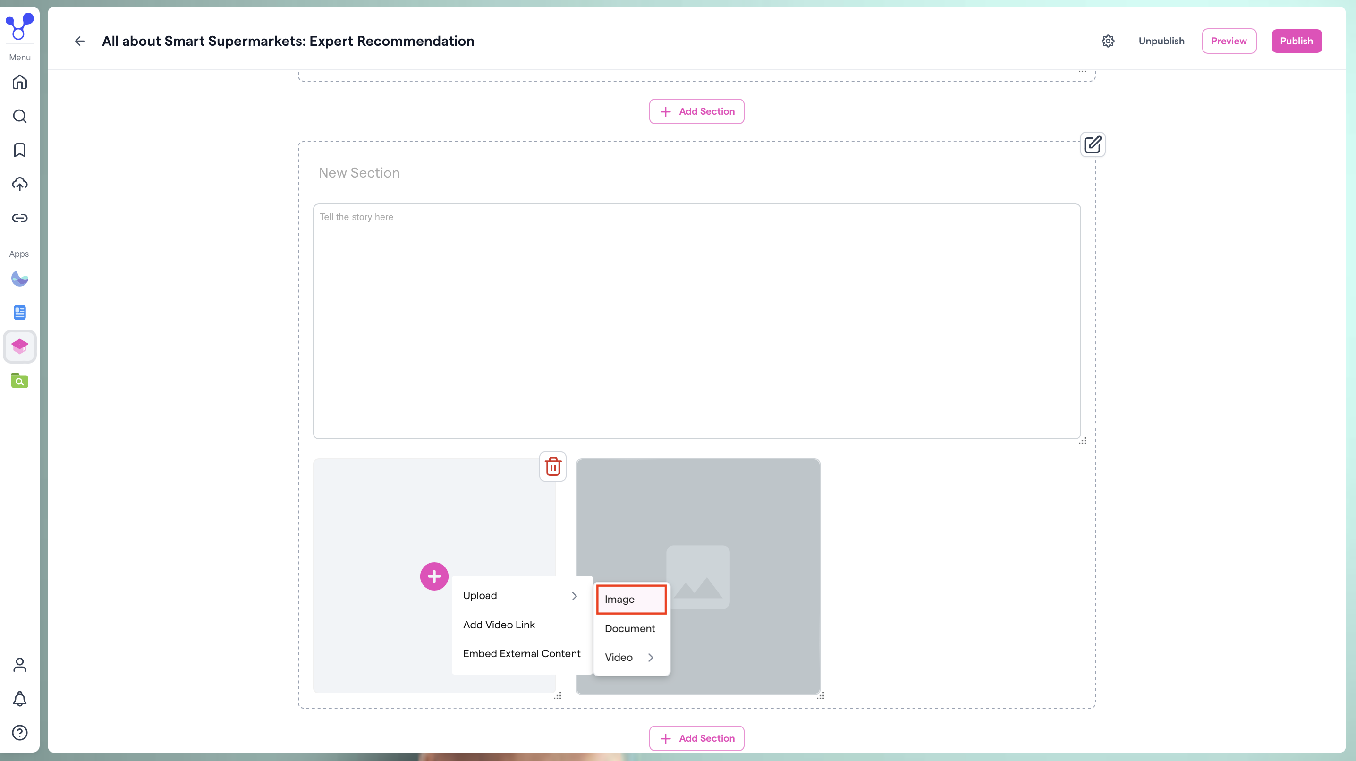Image resolution: width=1356 pixels, height=761 pixels.
Task: Click the Unpublish button
Action: pos(1161,41)
